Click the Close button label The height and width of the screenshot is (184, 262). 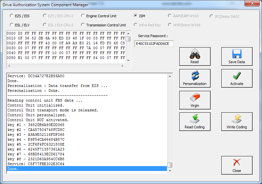[x=237, y=171]
